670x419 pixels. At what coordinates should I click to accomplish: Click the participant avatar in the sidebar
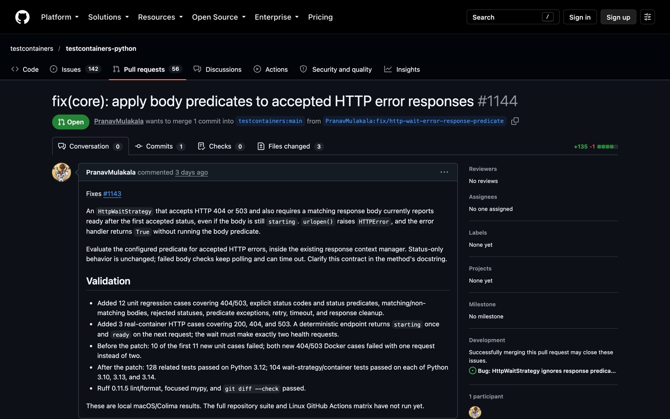point(475,412)
